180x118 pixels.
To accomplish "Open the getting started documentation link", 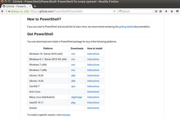I will click(126, 27).
